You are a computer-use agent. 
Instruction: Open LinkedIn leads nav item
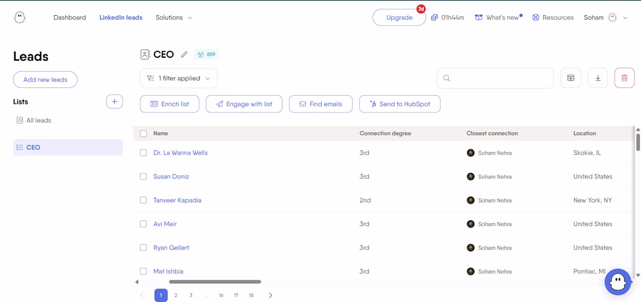(x=121, y=17)
